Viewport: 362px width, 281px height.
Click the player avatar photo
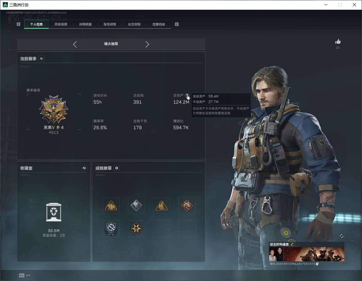pyautogui.click(x=276, y=254)
